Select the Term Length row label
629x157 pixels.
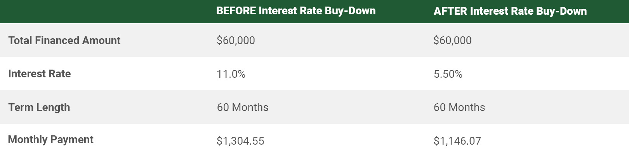coord(39,107)
